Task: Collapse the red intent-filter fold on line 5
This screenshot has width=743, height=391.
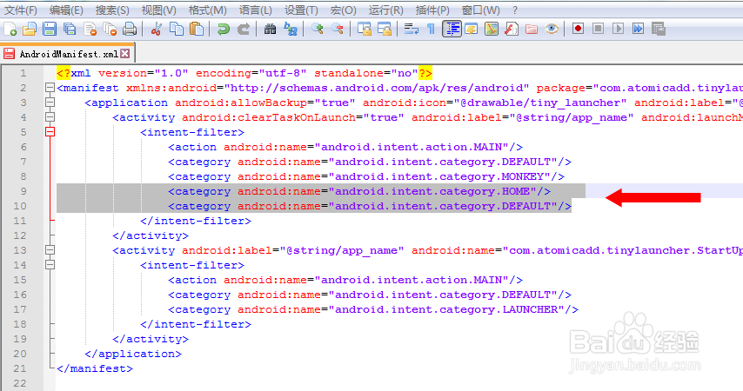Action: point(50,131)
